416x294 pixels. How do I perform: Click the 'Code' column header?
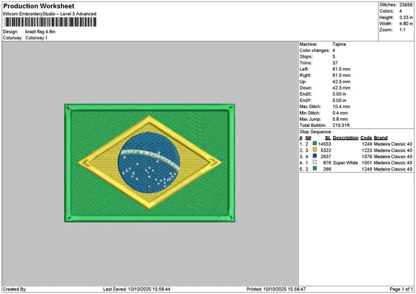pos(366,138)
